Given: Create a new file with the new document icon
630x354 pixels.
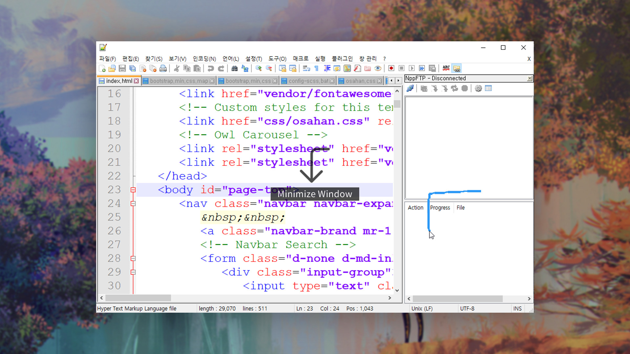Looking at the screenshot, I should tap(102, 68).
